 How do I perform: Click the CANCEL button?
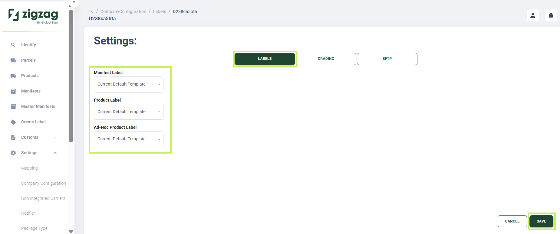coord(512,221)
